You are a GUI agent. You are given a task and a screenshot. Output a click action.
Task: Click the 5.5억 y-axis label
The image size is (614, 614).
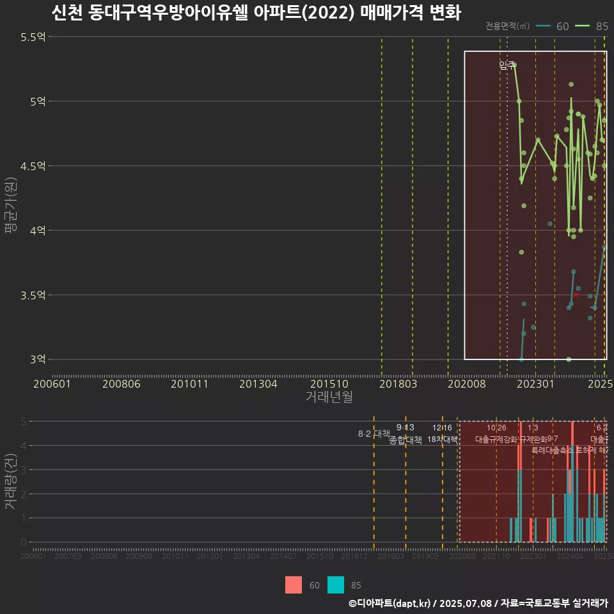click(33, 37)
